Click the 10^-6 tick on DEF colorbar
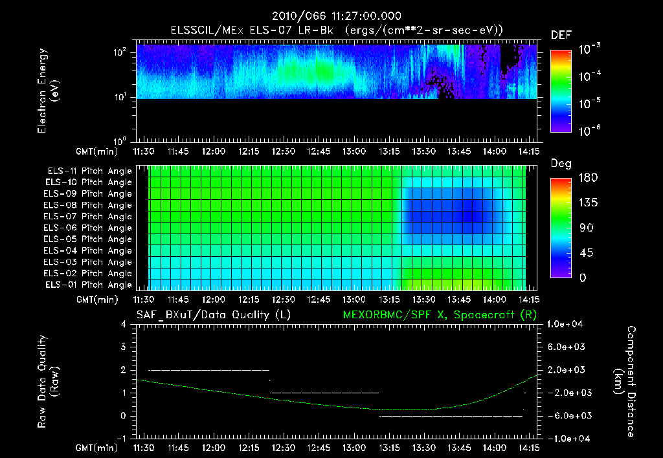This screenshot has width=663, height=458. click(590, 131)
